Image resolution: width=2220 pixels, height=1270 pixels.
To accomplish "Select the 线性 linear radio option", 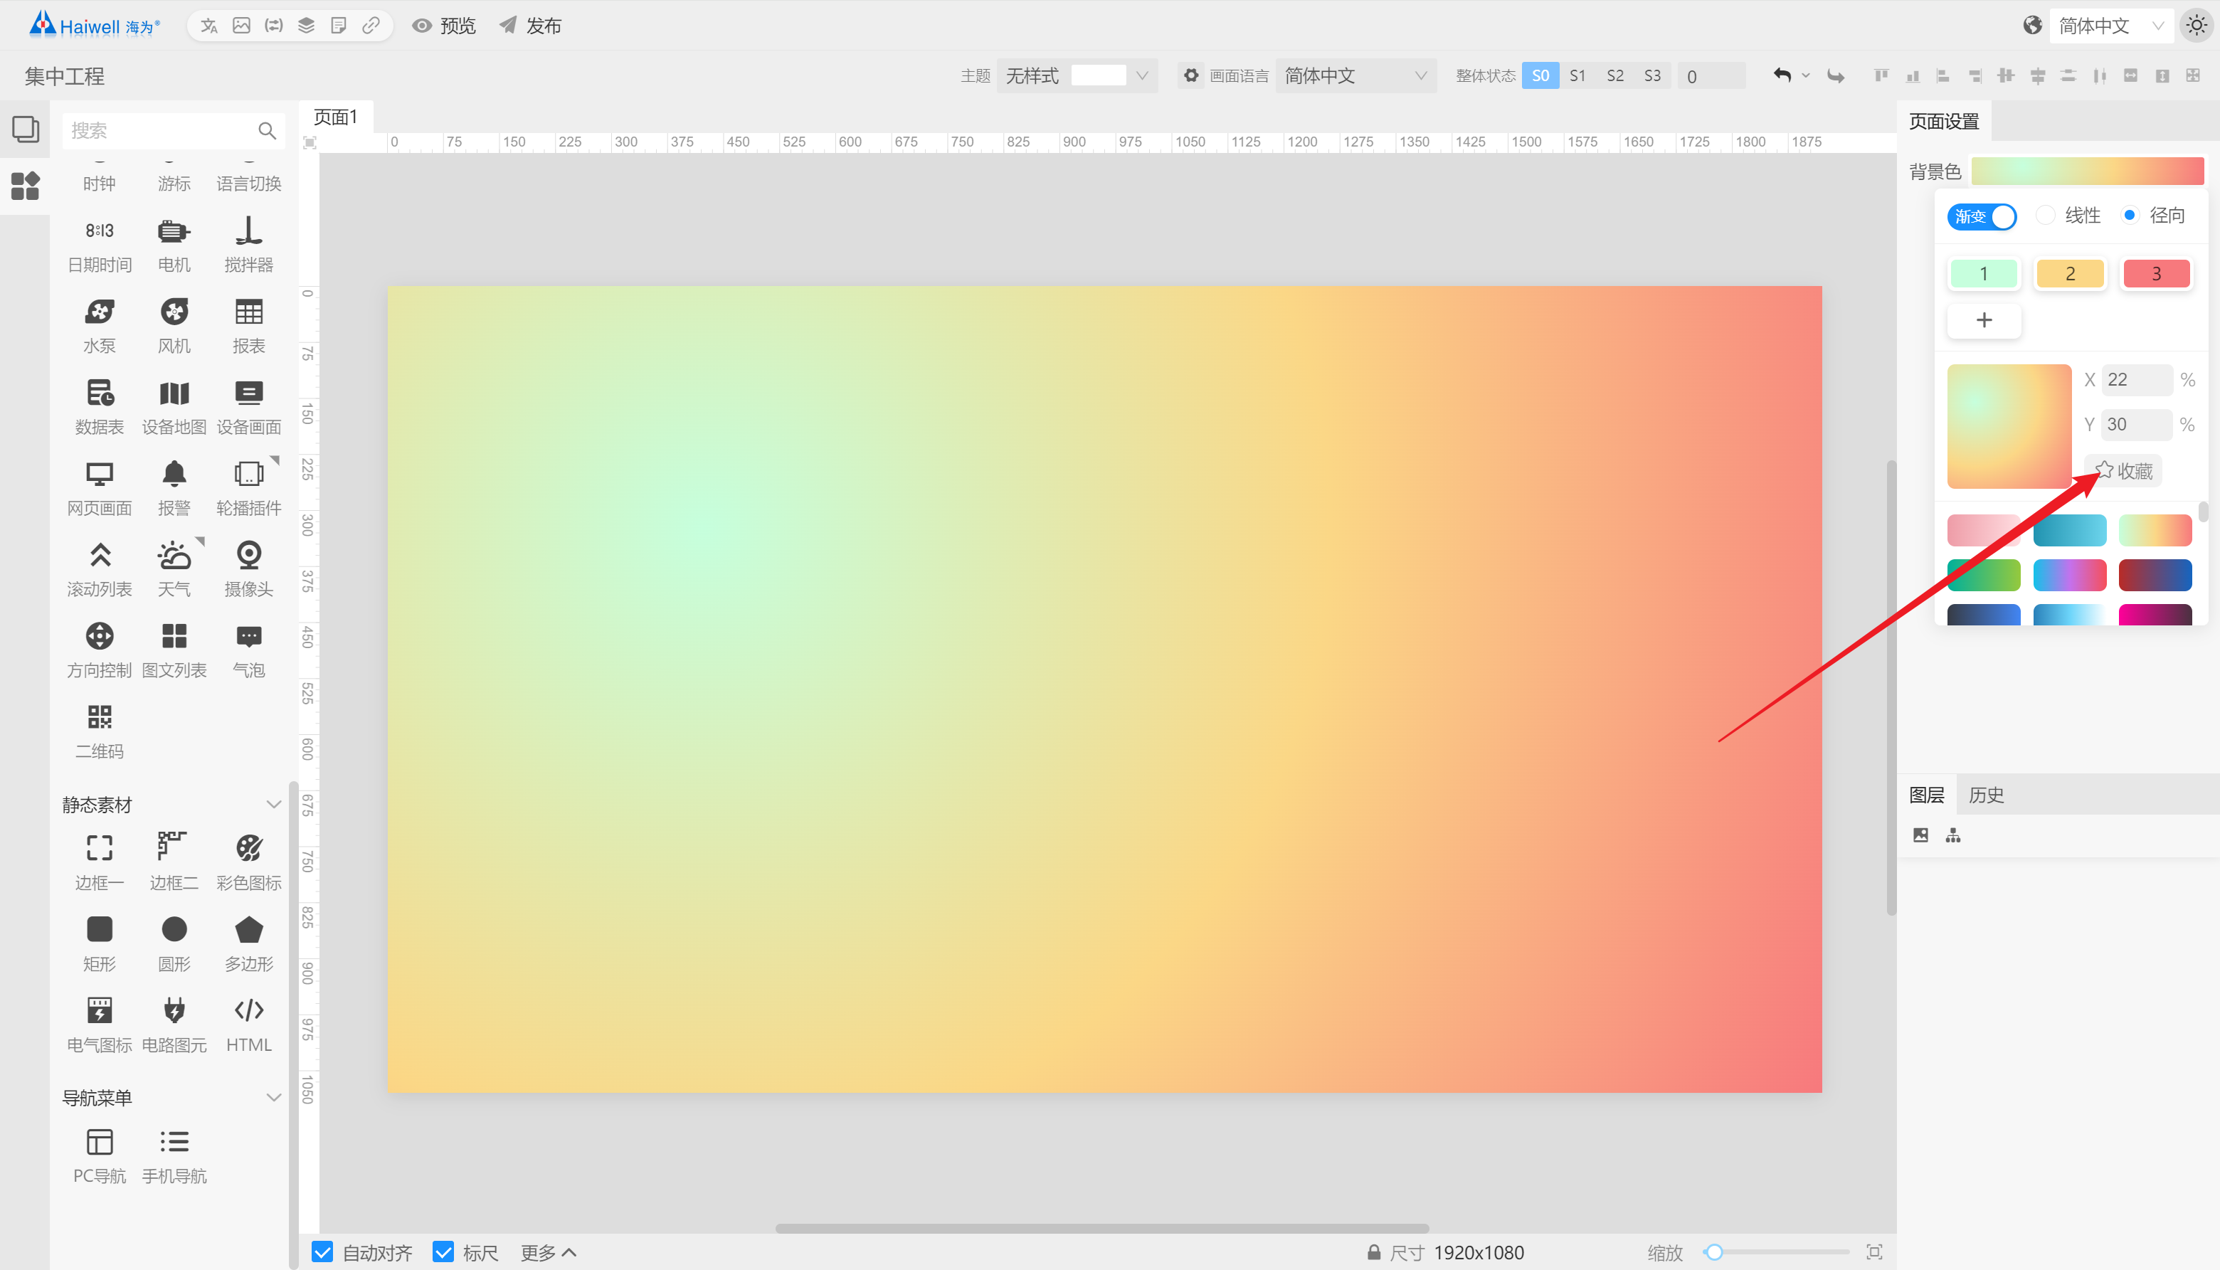I will coord(2046,216).
